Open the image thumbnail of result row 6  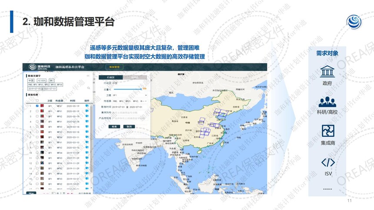pos(42,132)
